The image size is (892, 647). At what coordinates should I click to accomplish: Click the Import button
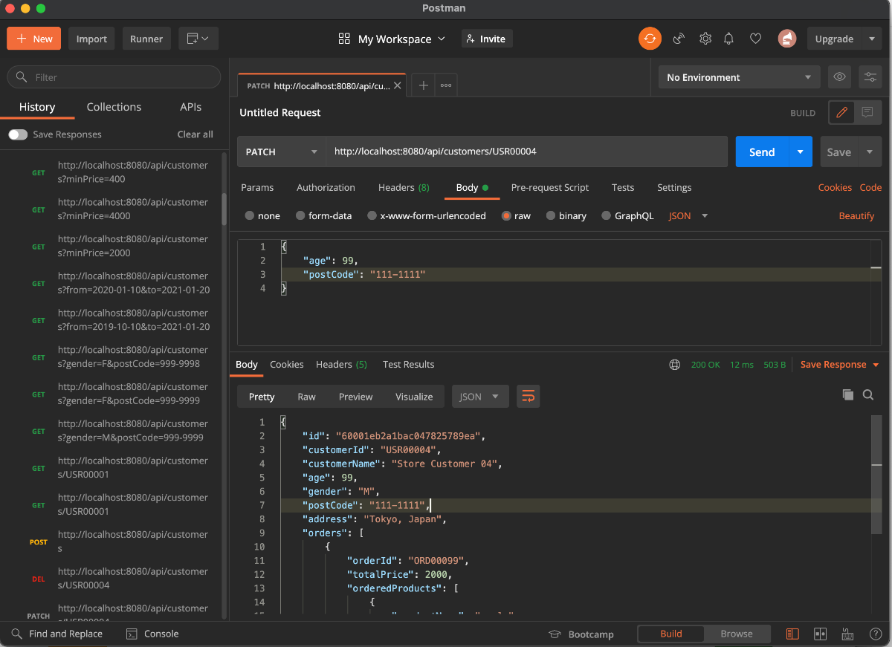[x=91, y=39]
